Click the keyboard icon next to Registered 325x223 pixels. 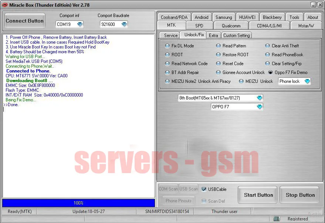(x=276, y=219)
